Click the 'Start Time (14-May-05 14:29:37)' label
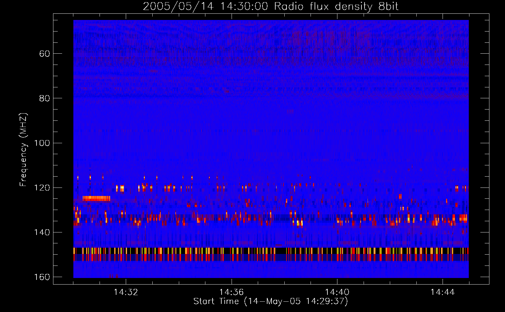 click(x=271, y=301)
